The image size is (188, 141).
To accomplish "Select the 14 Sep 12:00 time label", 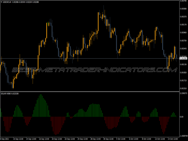I will point(31,139).
